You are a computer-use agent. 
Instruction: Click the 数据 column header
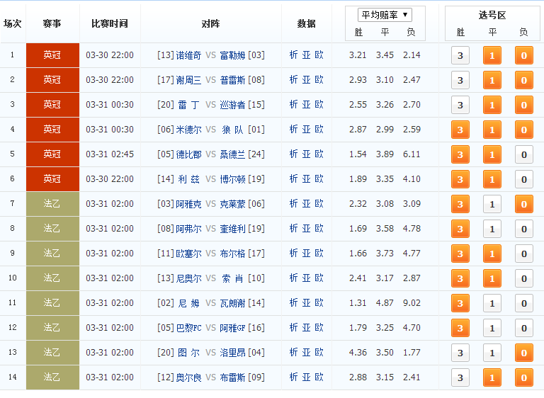(x=306, y=23)
